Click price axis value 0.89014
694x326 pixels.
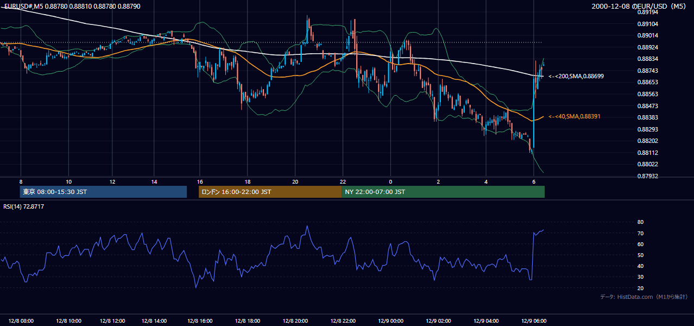tap(647, 35)
